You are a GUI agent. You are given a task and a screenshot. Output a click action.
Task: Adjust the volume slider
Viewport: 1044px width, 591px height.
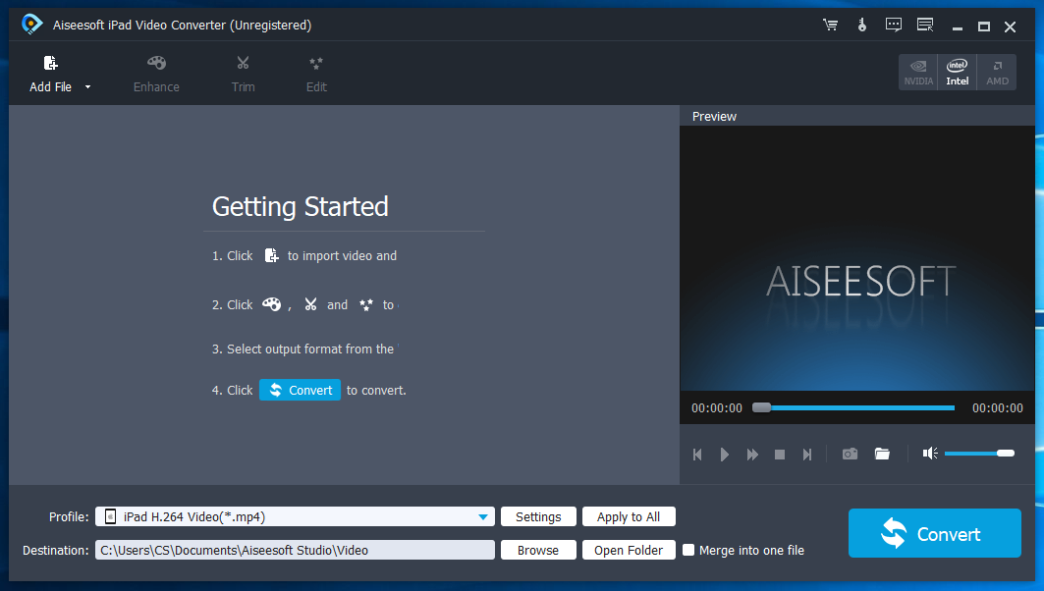pyautogui.click(x=979, y=453)
